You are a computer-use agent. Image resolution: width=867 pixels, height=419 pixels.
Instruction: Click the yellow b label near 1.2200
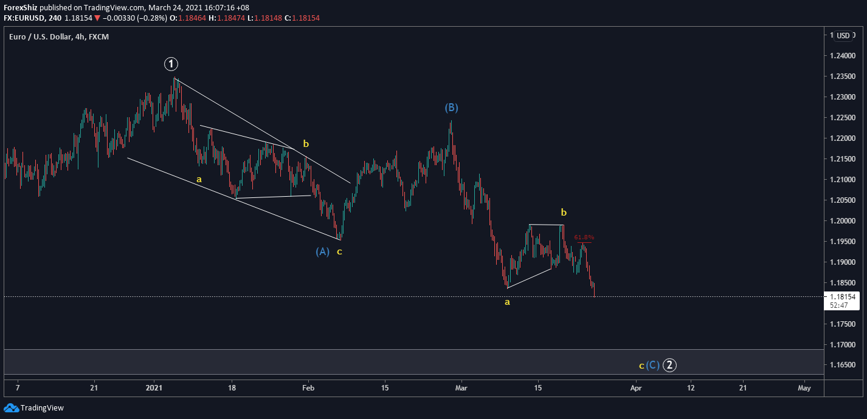click(306, 144)
